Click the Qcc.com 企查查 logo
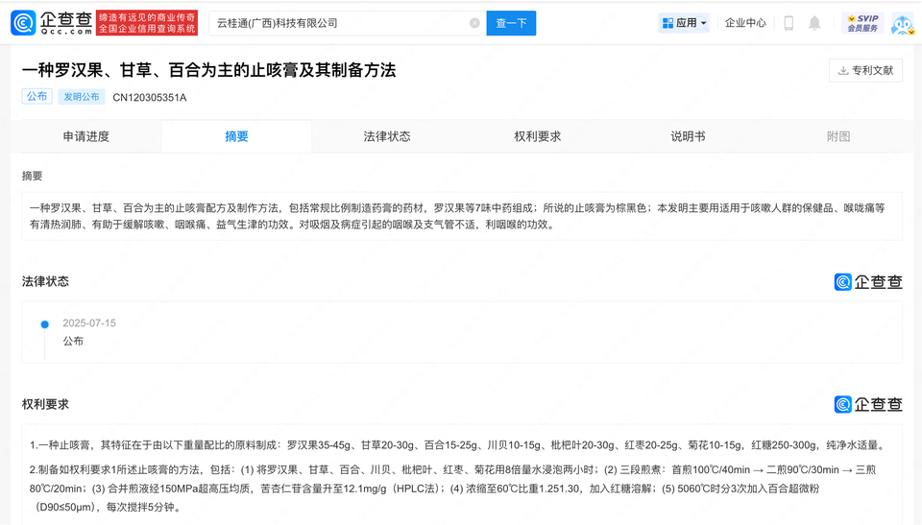The height and width of the screenshot is (525, 922). coord(52,23)
